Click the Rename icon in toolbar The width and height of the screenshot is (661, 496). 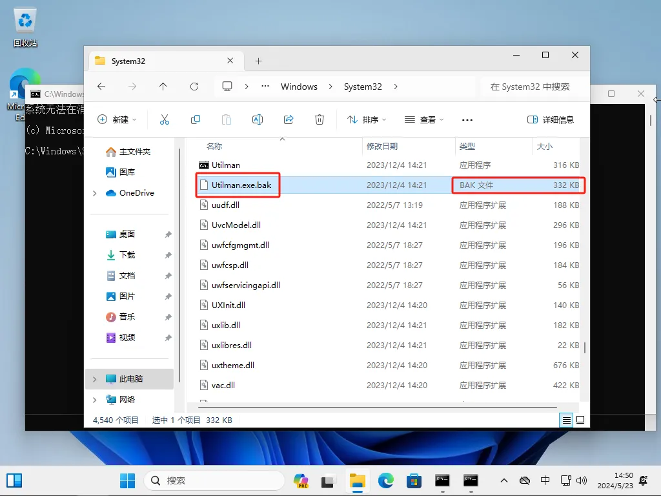point(257,119)
